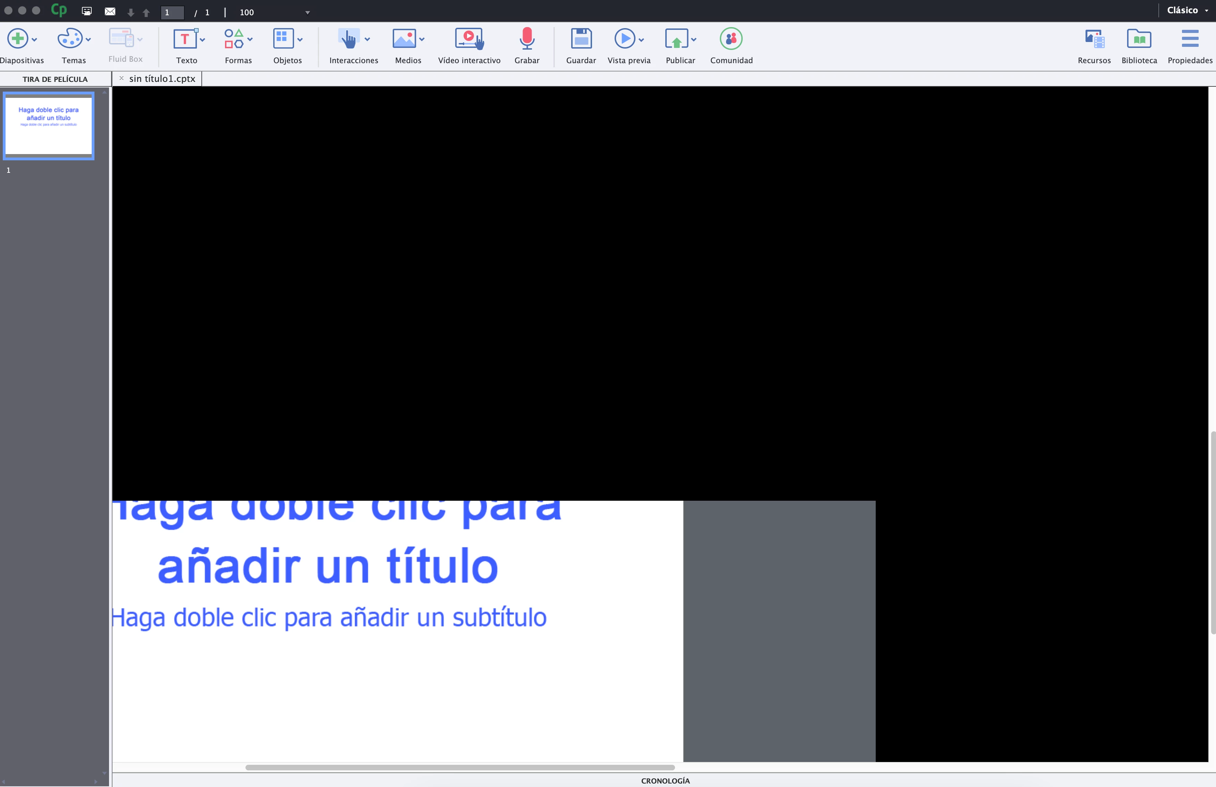The height and width of the screenshot is (787, 1216).
Task: Expand the Vista previa dropdown arrow
Action: 641,40
